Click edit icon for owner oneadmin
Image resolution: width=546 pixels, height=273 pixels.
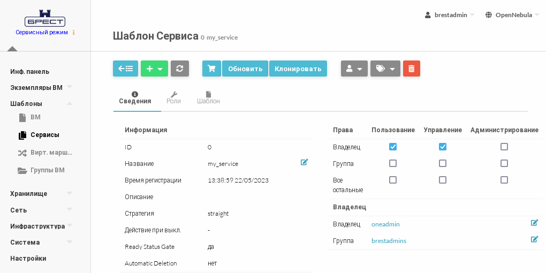pyautogui.click(x=534, y=223)
